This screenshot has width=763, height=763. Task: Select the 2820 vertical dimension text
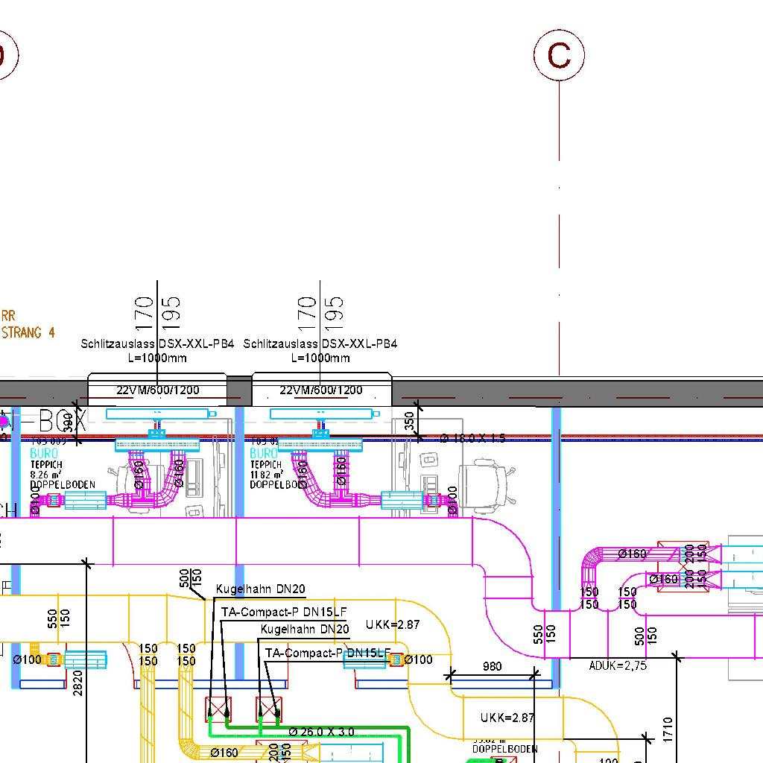pos(78,682)
